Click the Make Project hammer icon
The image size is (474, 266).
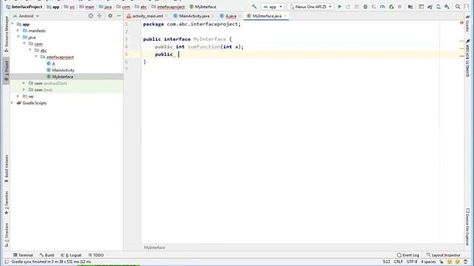coord(254,7)
